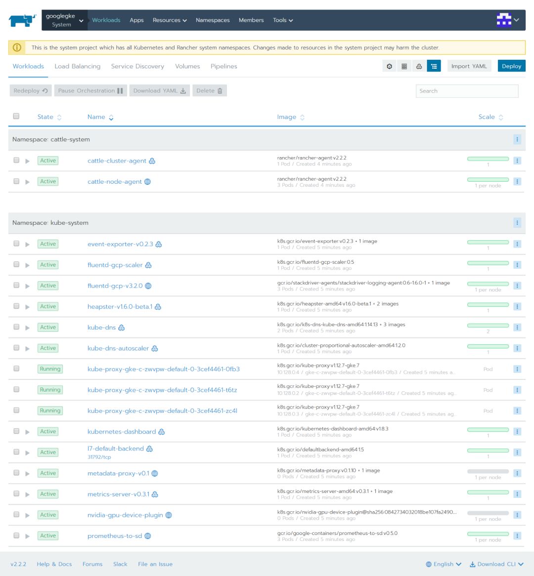534x576 pixels.
Task: Click daemonset globe icon beside nvidia-gpu-device-plugin
Action: (169, 515)
